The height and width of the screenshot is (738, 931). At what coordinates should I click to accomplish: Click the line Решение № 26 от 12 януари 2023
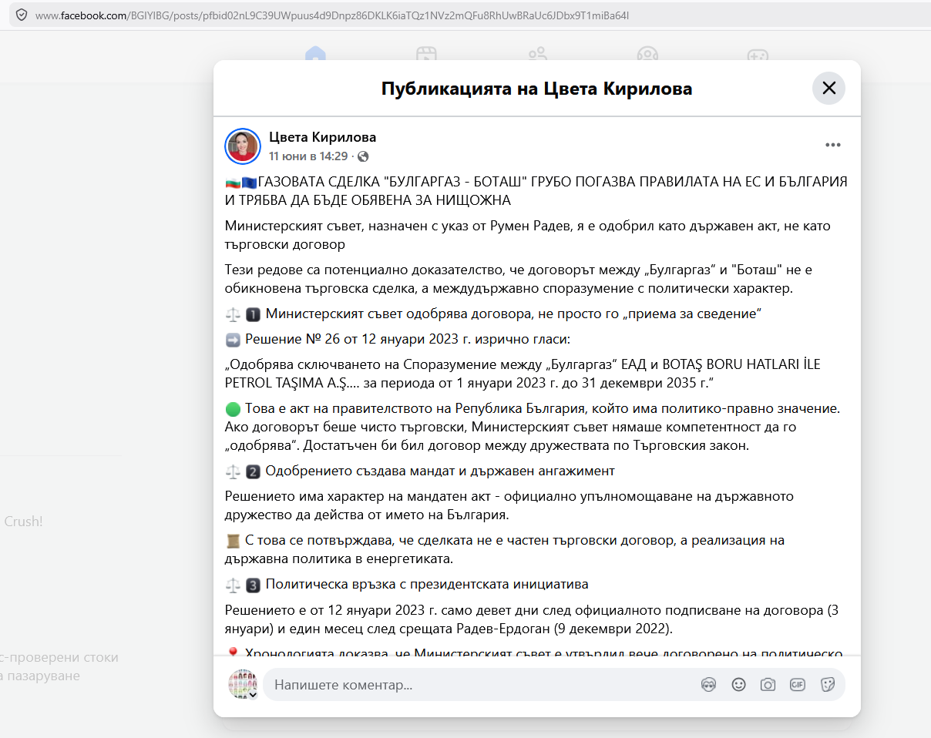[408, 340]
